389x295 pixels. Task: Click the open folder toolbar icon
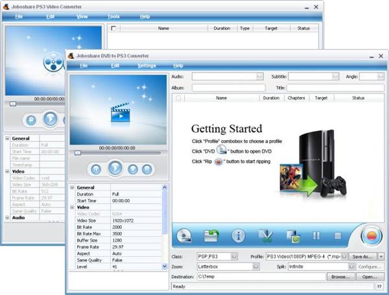(211, 235)
